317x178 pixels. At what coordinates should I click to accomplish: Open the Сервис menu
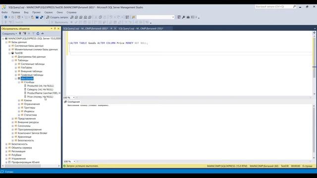point(49,12)
